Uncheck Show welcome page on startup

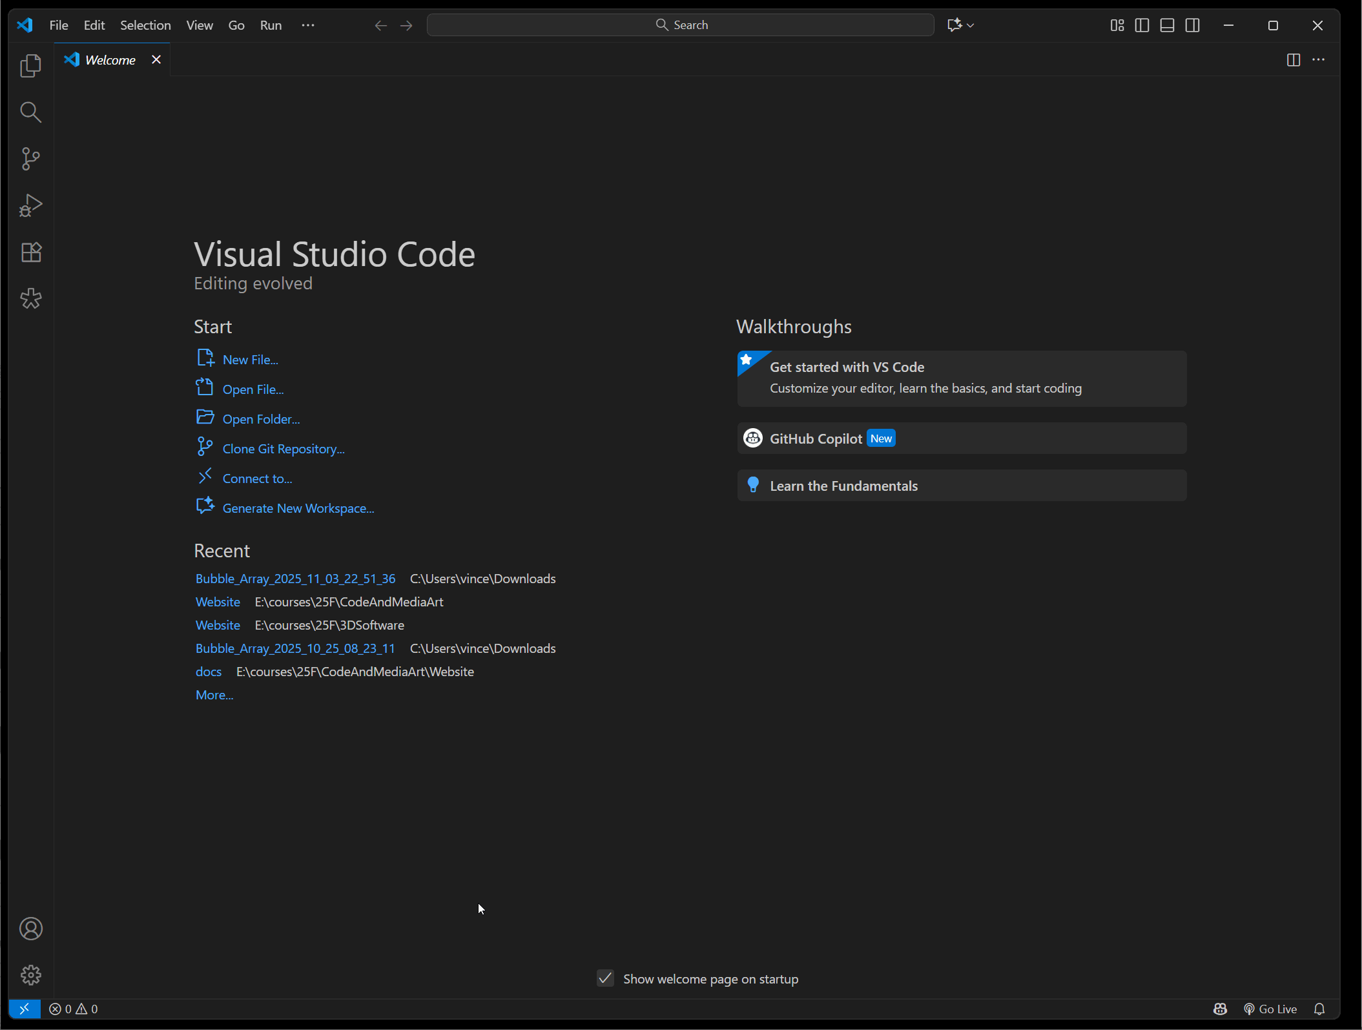[x=604, y=978]
